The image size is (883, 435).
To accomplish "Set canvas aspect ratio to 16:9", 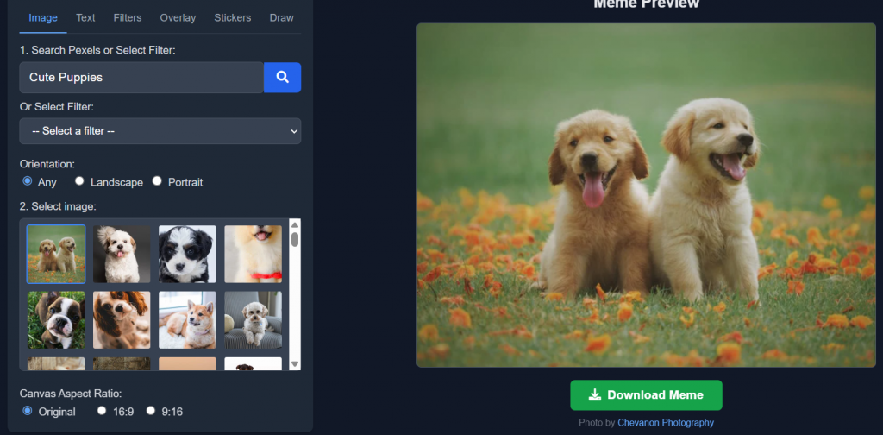I will click(x=102, y=411).
